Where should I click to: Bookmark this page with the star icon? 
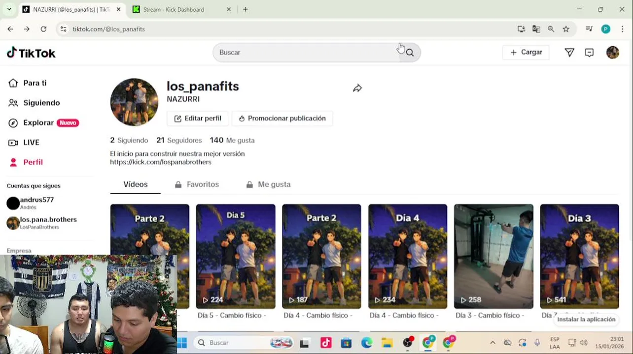pos(566,29)
